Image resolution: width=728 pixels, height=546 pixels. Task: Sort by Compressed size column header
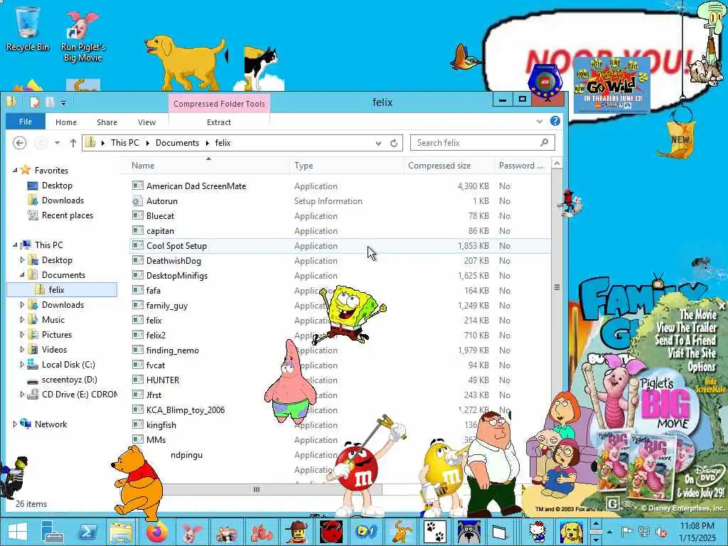(x=449, y=166)
